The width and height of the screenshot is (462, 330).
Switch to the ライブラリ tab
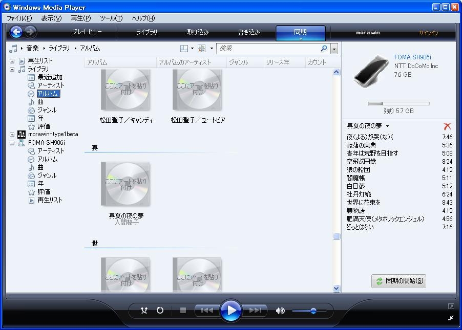146,32
